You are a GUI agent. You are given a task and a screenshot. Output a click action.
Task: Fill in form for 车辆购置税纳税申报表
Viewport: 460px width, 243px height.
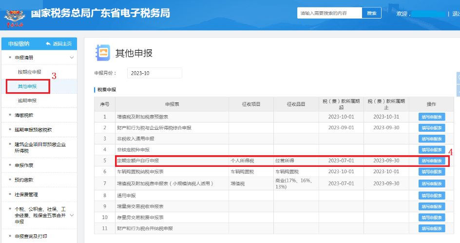pos(432,172)
